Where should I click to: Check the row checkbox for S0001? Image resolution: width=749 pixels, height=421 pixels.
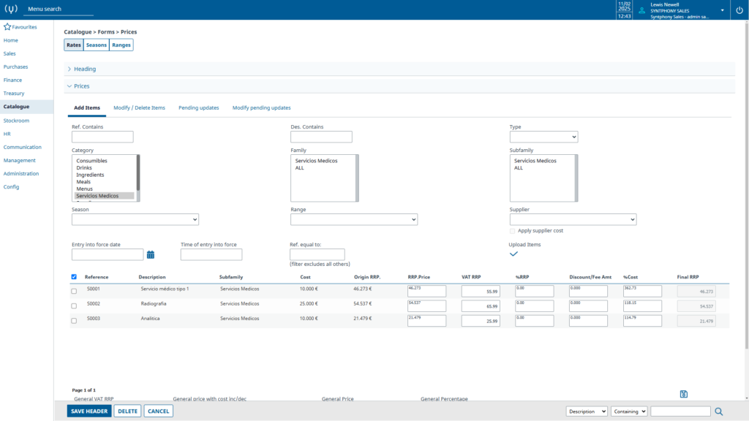74,291
